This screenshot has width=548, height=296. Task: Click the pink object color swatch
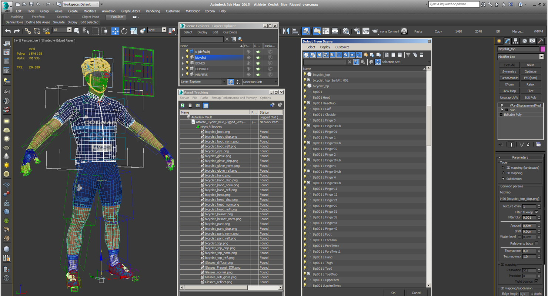[542, 49]
